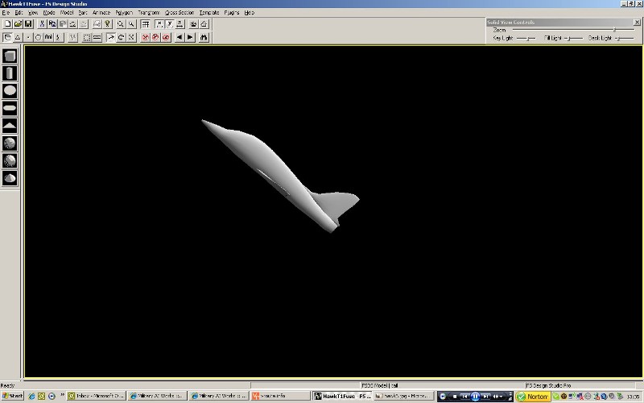644x403 pixels.
Task: Click the dotted rectangle select icon
Action: pos(87,37)
